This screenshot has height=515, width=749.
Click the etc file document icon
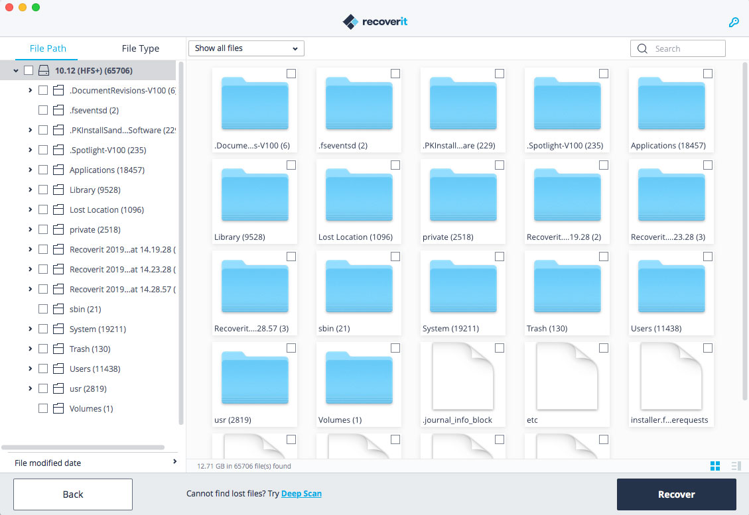click(567, 376)
